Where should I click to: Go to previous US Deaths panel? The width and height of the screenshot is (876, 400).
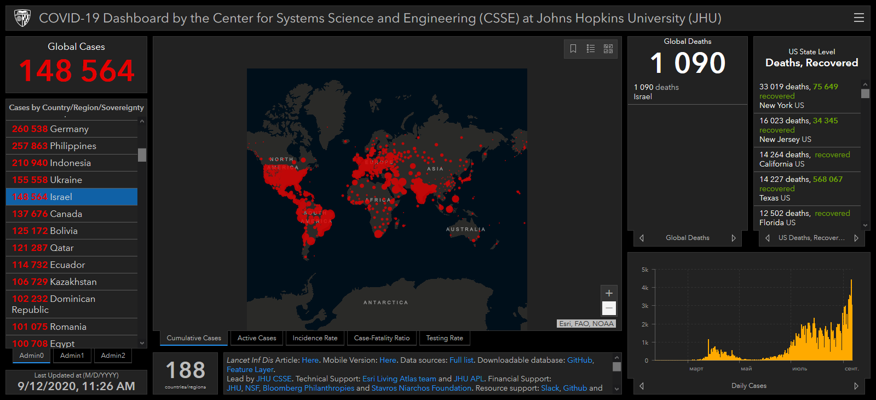click(768, 238)
